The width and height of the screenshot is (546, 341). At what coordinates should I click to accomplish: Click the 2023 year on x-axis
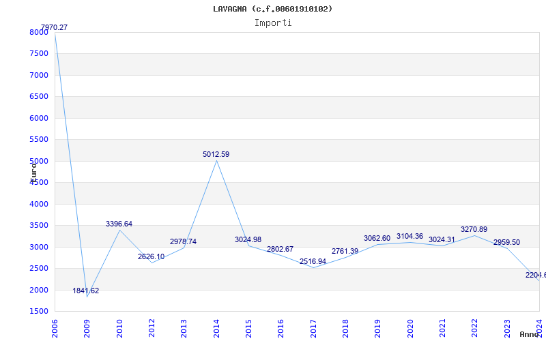point(507,329)
